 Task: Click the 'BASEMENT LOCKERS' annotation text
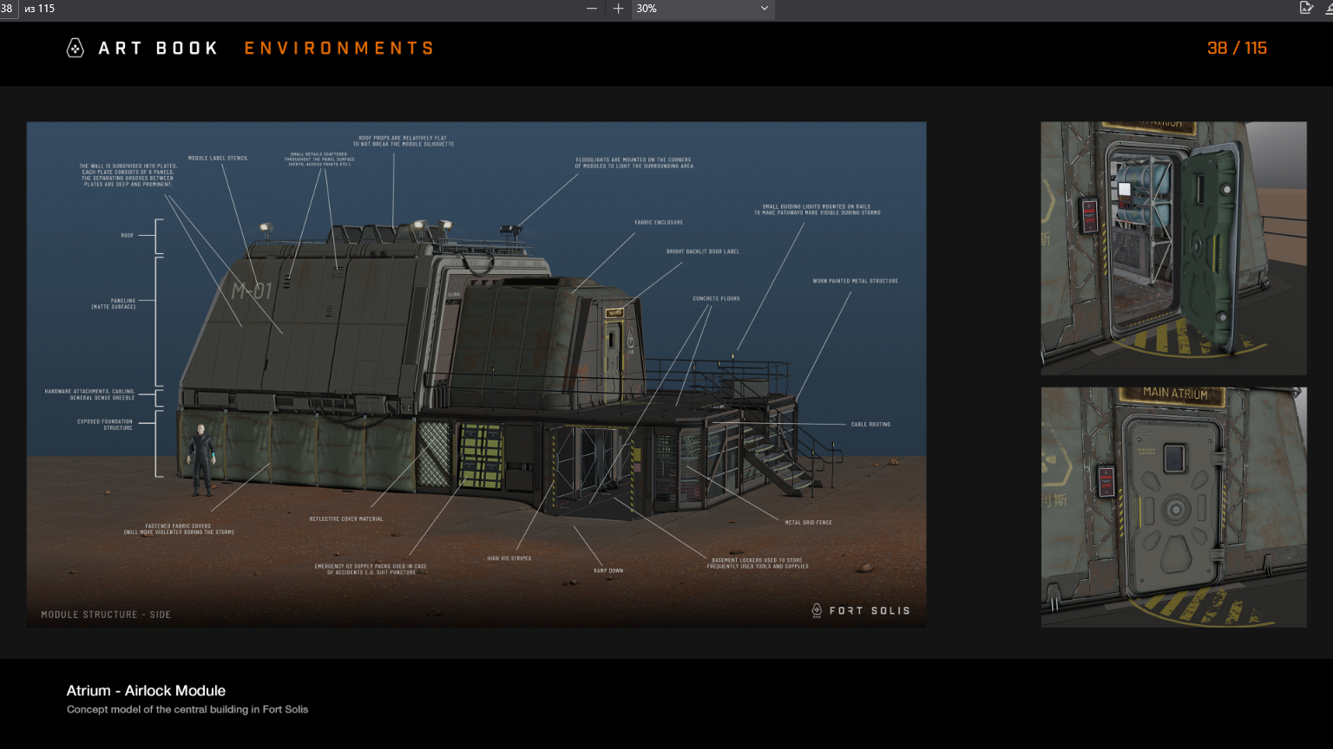[758, 563]
